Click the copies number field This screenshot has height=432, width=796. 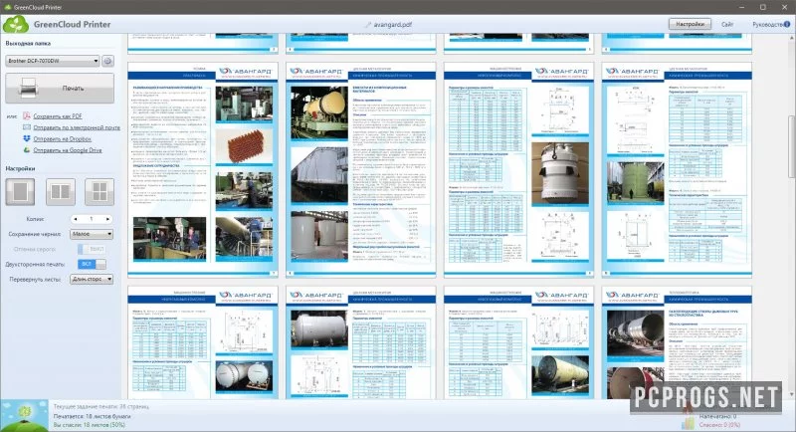pos(92,219)
